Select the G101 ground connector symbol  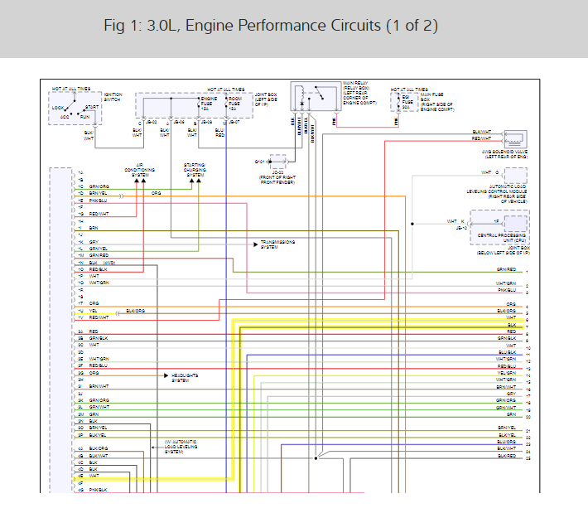pos(278,162)
